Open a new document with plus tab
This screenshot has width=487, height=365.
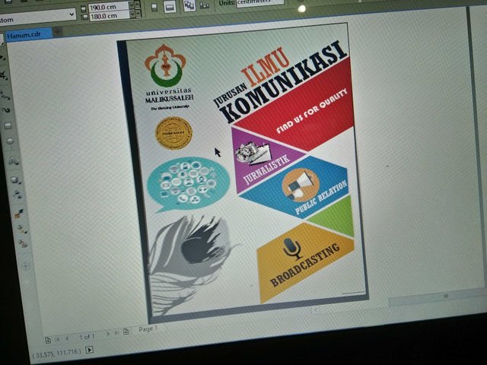(x=58, y=30)
